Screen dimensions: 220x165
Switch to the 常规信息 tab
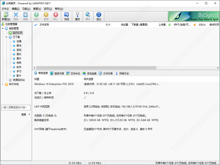(x=41, y=73)
